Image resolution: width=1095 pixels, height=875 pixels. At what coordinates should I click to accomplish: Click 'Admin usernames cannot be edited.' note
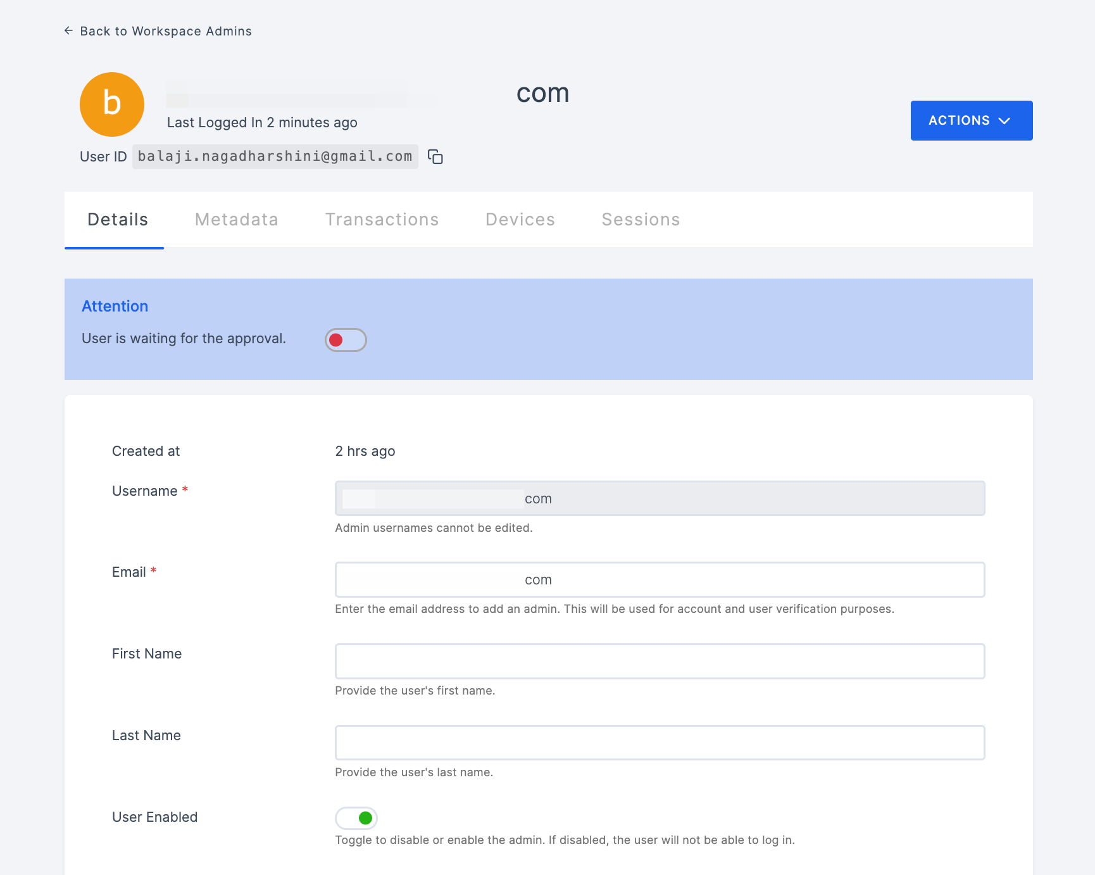click(434, 528)
